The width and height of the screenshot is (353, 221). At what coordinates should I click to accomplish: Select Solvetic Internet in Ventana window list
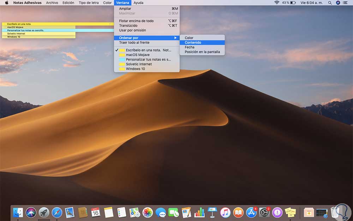(147, 64)
